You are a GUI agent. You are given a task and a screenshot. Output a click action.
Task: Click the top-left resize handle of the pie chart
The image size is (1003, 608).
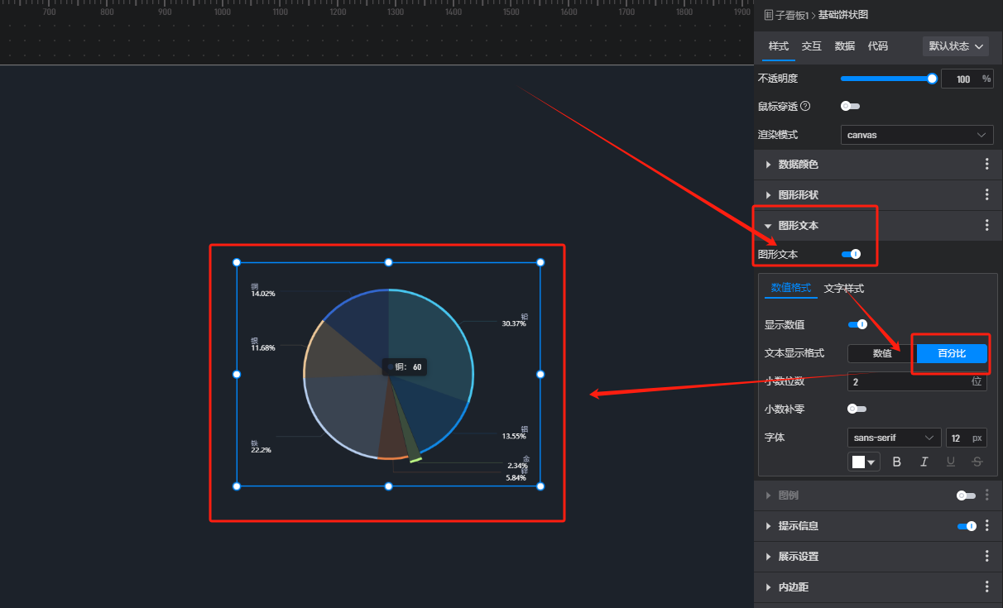coord(237,262)
